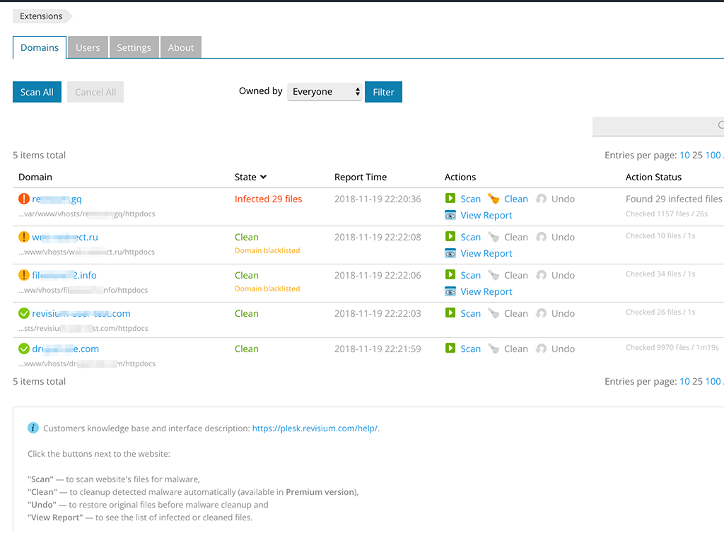Open the About tab
724x543 pixels.
tap(181, 47)
